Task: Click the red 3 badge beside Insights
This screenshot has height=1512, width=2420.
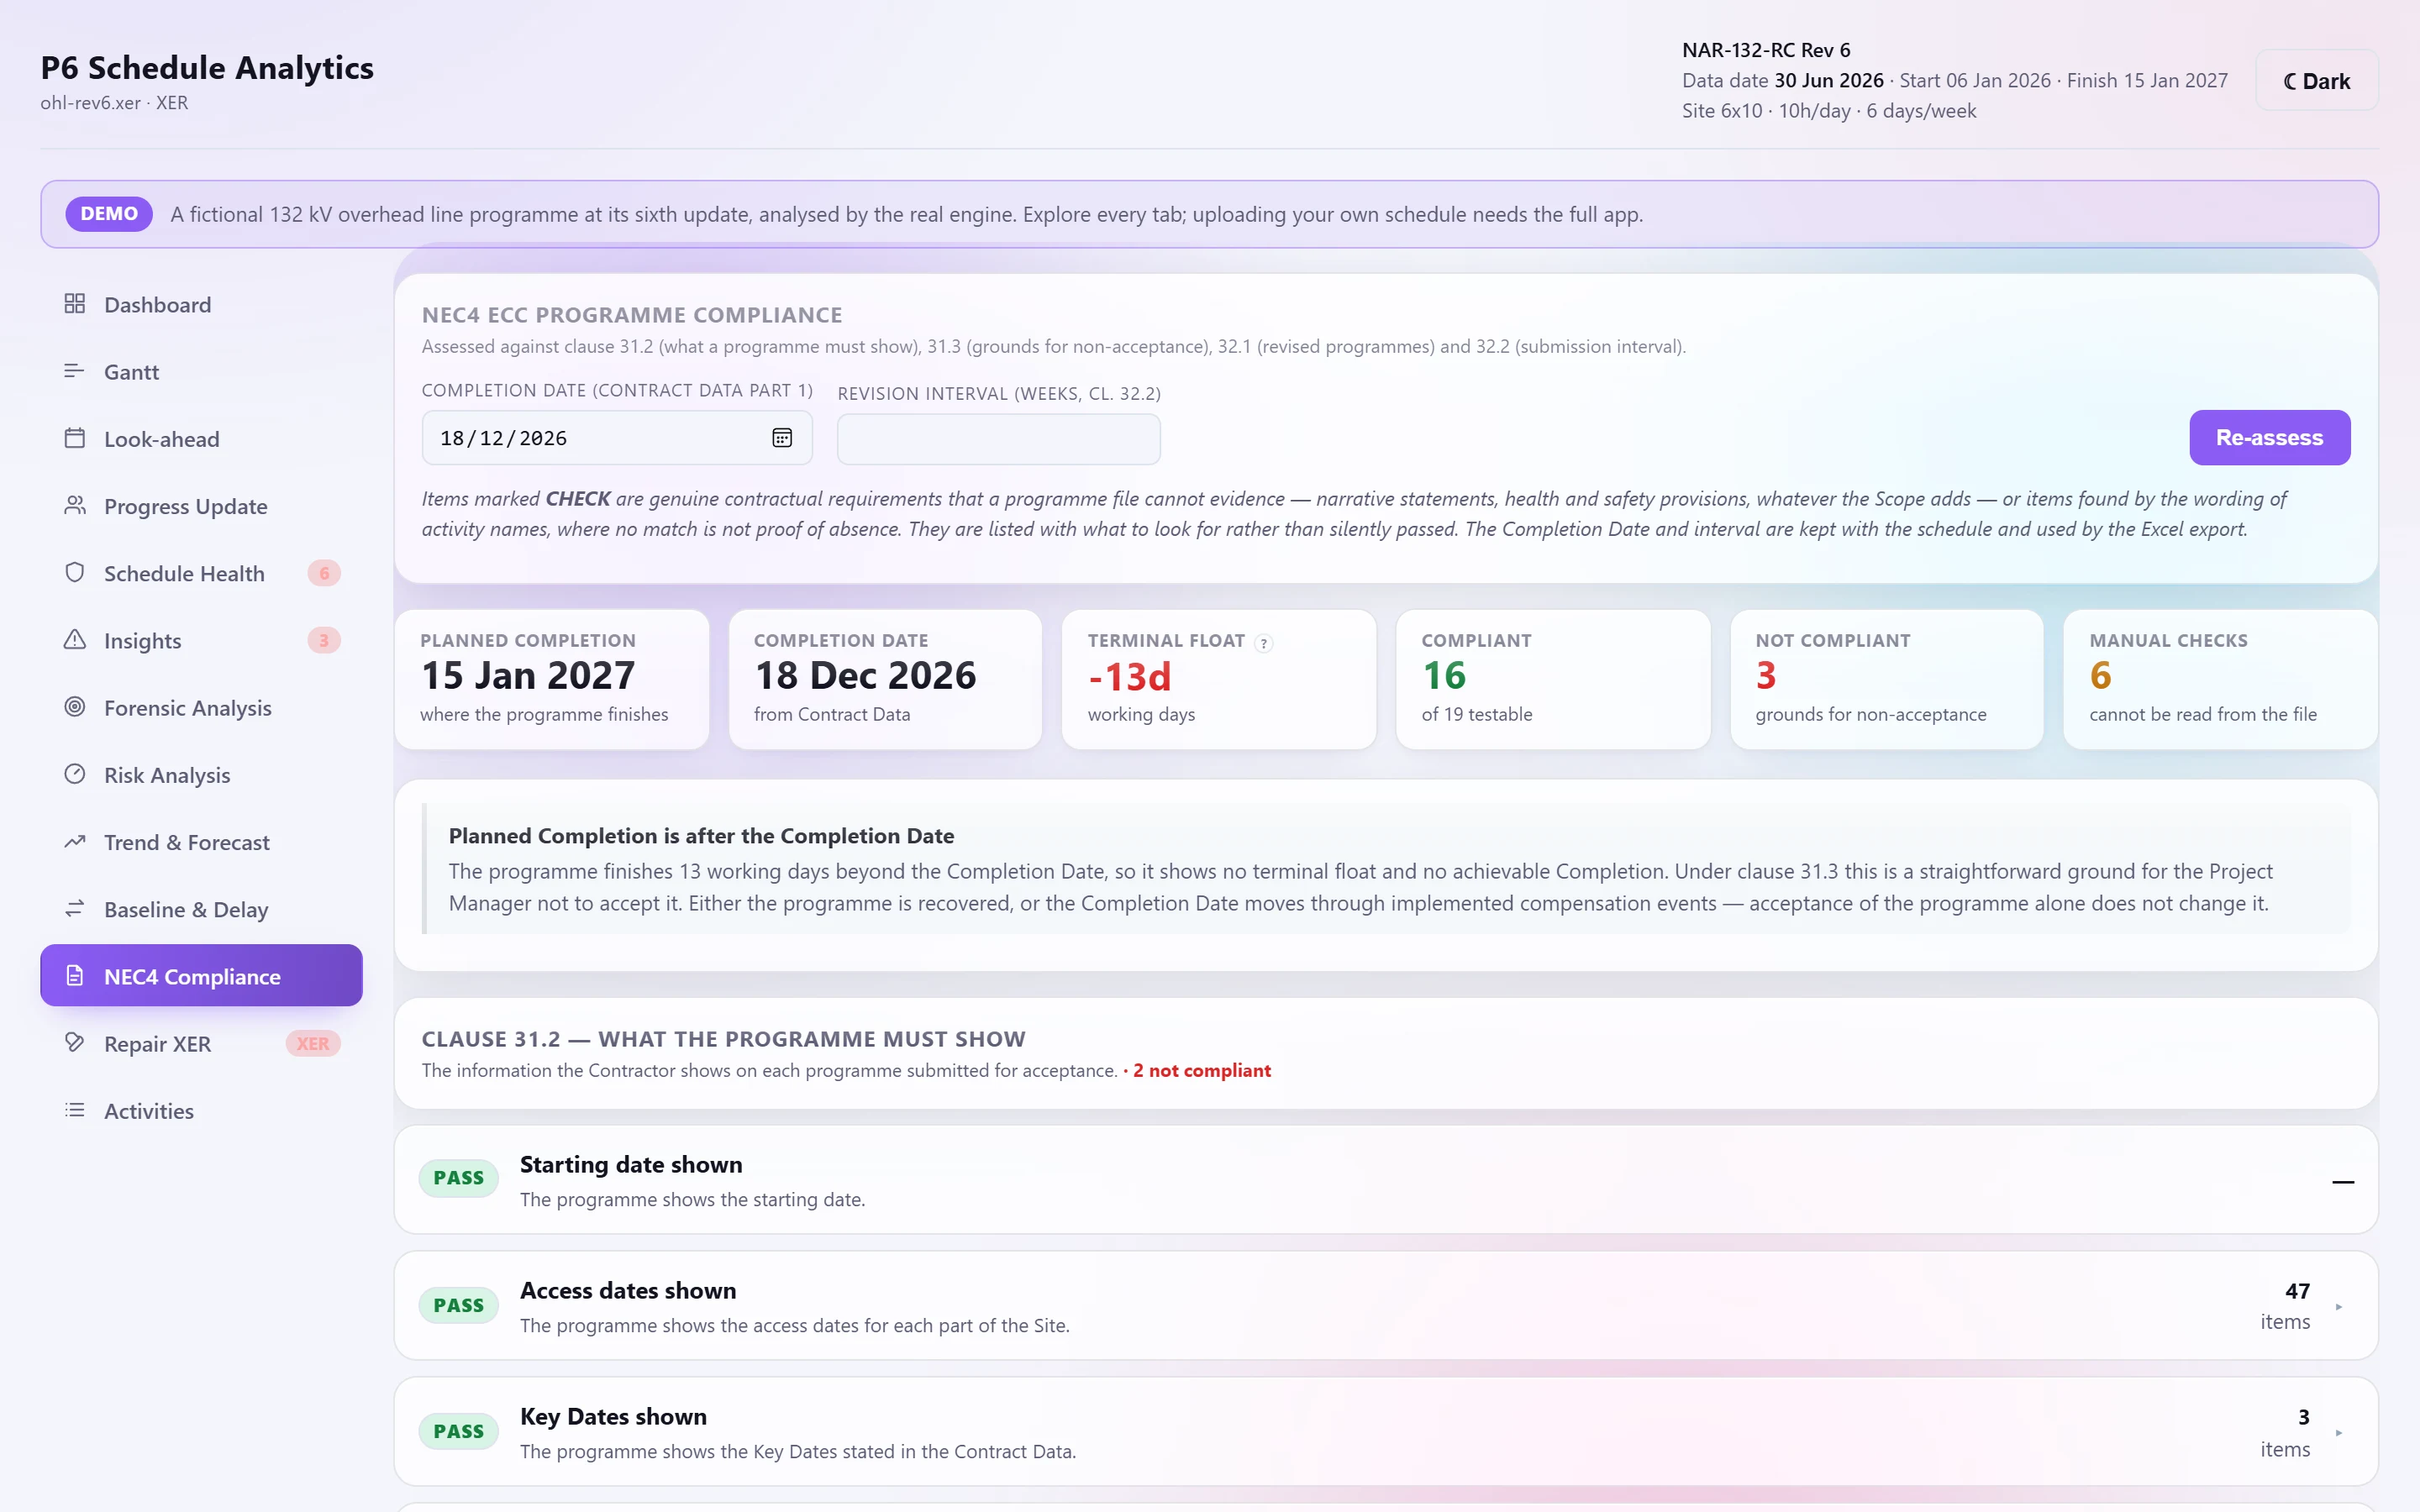Action: point(324,640)
